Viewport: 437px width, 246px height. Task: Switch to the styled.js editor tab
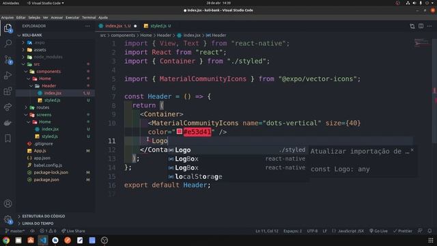pyautogui.click(x=158, y=26)
